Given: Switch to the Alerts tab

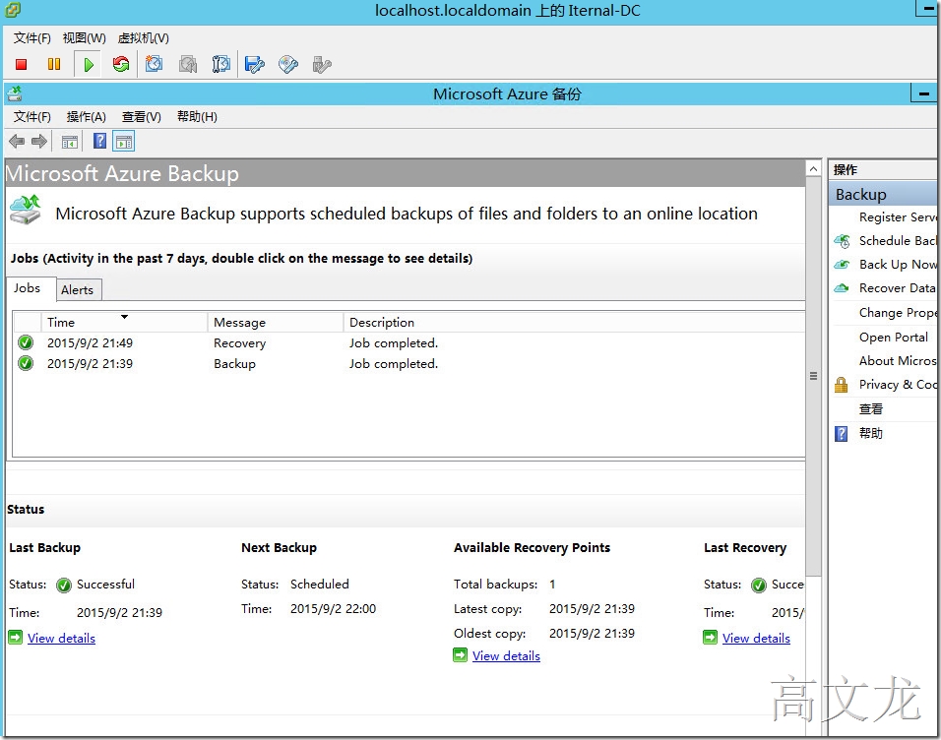Looking at the screenshot, I should click(79, 290).
